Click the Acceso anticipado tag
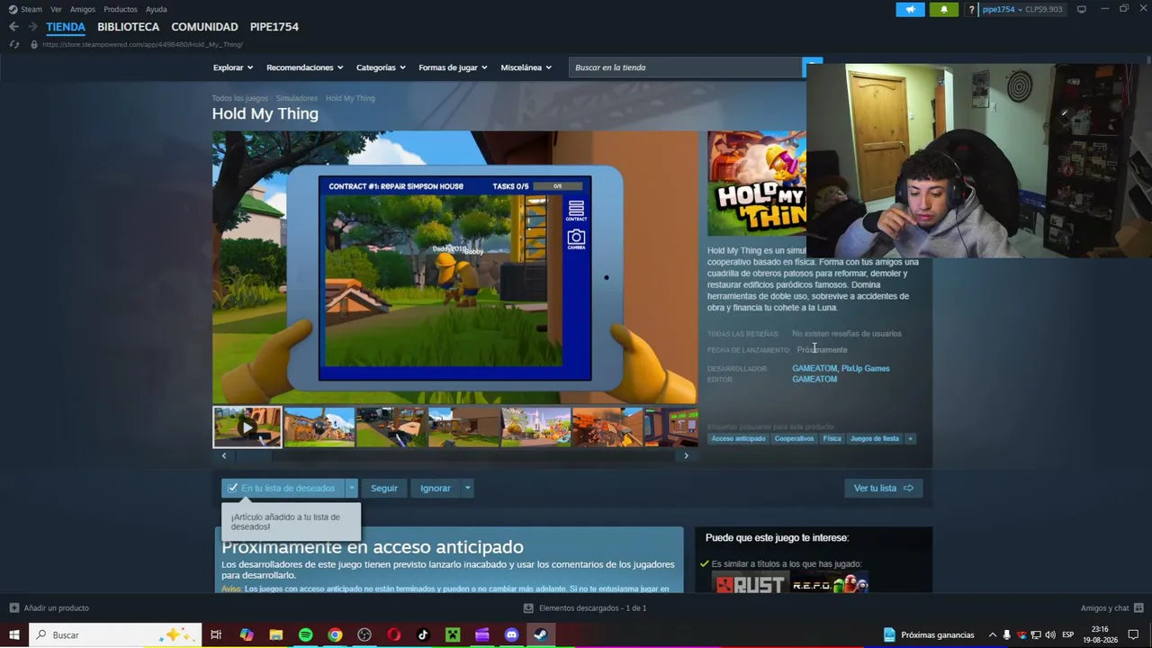 738,438
